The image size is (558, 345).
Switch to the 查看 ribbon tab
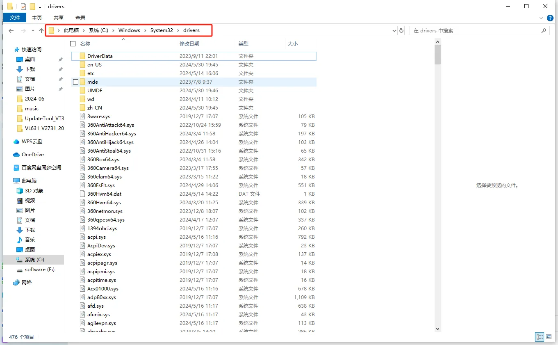click(x=80, y=18)
